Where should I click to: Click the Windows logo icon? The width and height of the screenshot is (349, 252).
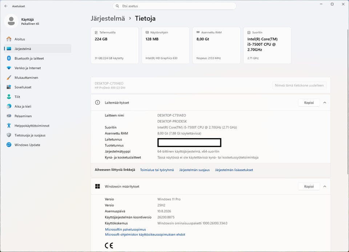tap(97, 186)
